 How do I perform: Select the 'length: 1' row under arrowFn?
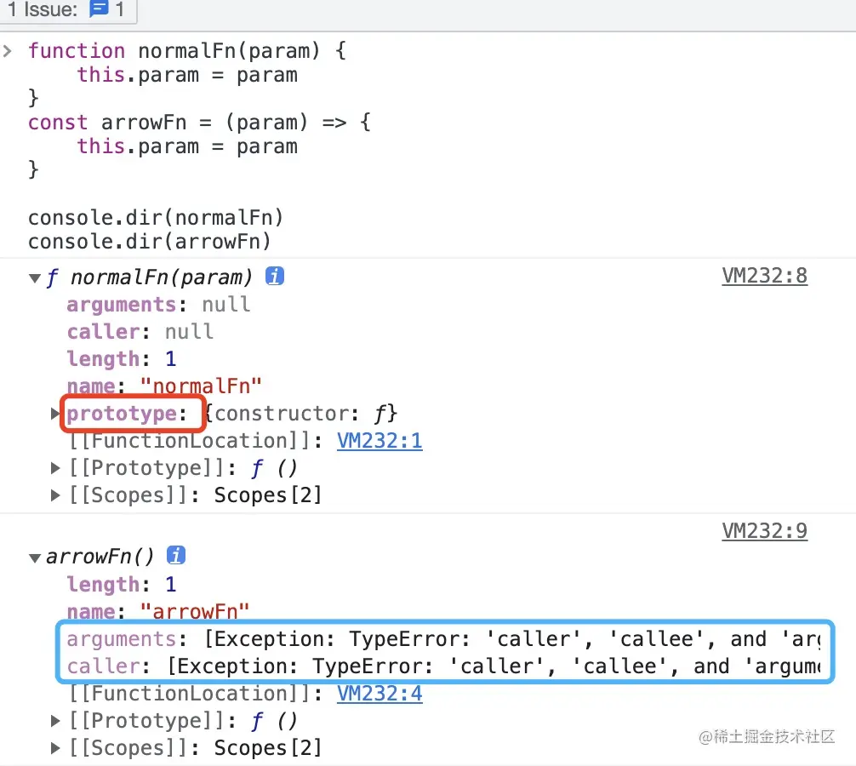click(121, 585)
